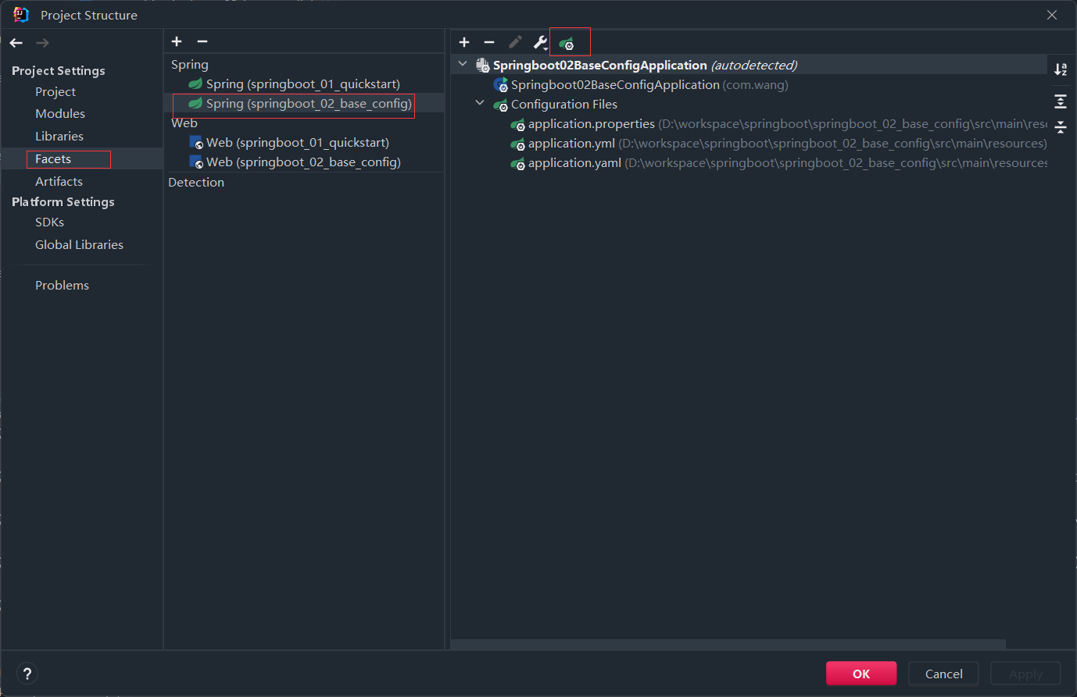Viewport: 1077px width, 697px height.
Task: Click the Configuration Files node icon
Action: (x=501, y=105)
